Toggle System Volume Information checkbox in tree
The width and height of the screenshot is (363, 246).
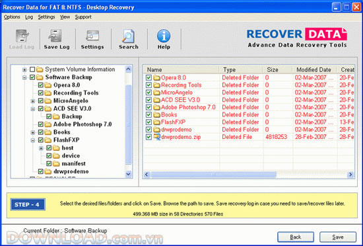pos(32,69)
